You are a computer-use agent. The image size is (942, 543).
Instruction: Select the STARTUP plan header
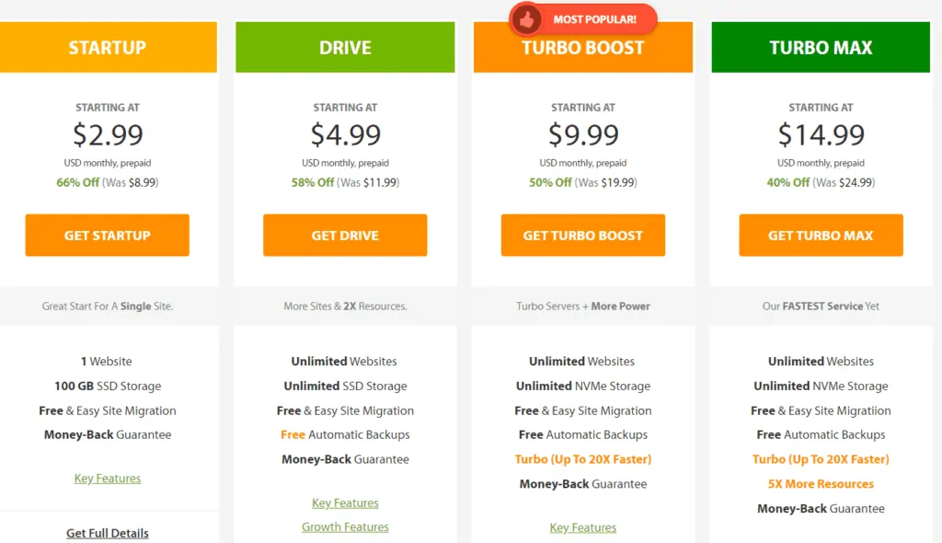pyautogui.click(x=108, y=47)
